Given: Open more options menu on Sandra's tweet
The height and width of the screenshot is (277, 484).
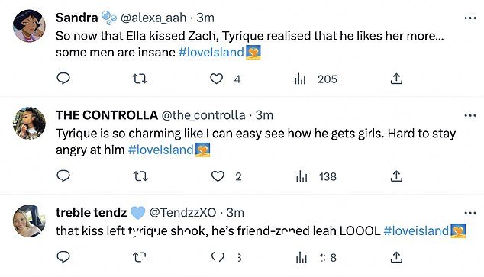Looking at the screenshot, I should (470, 18).
